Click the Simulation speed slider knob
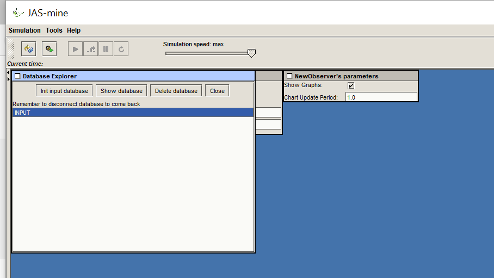This screenshot has width=494, height=278. 251,53
